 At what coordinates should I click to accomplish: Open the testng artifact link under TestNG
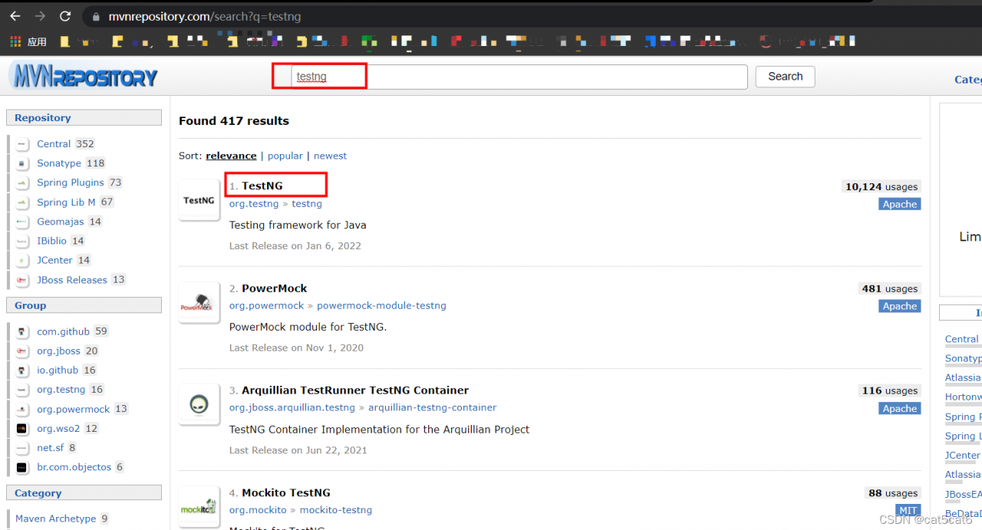[307, 204]
